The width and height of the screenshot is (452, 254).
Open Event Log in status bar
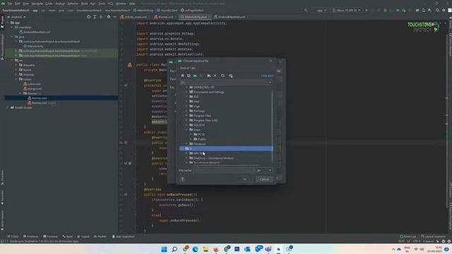tap(408, 236)
